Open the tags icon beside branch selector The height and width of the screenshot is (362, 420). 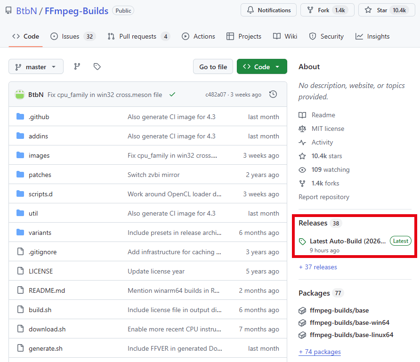[x=97, y=67]
